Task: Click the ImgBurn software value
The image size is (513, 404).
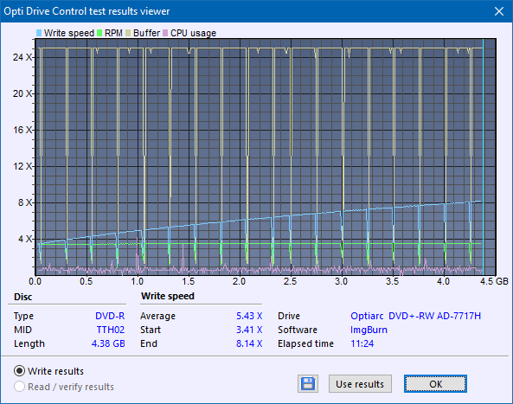Action: [x=369, y=330]
